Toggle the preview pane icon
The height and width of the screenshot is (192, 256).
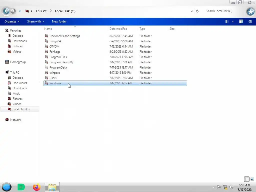(241, 21)
